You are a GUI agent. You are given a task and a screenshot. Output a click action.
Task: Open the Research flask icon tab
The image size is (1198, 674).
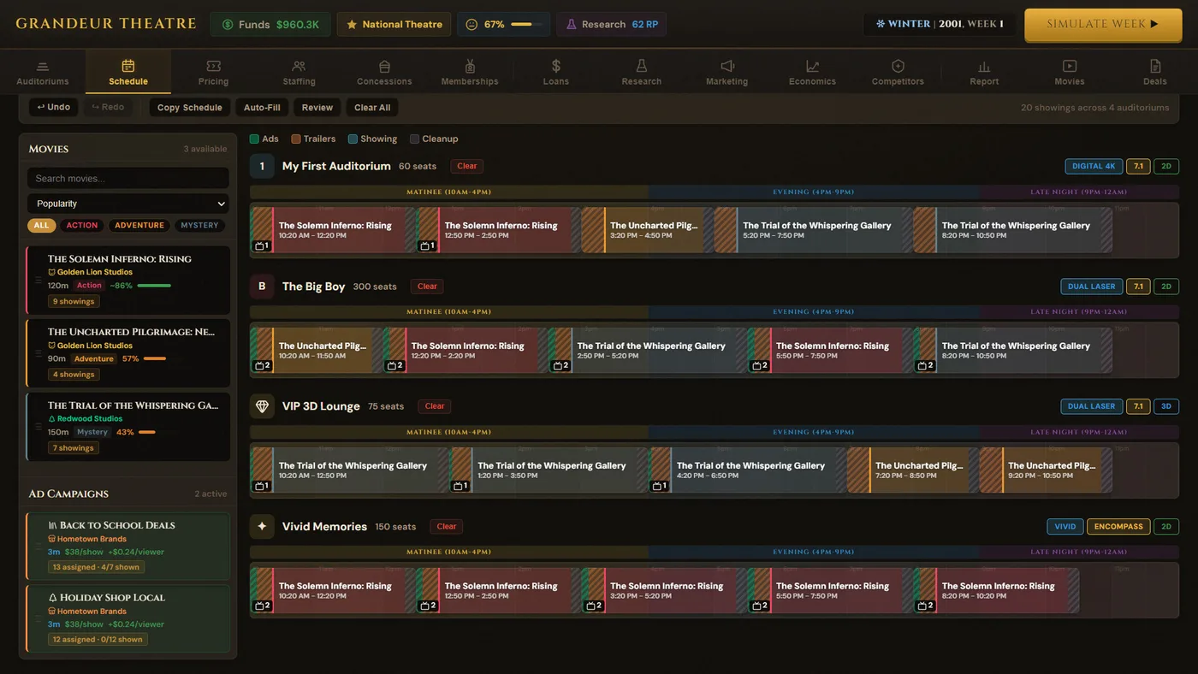click(641, 66)
